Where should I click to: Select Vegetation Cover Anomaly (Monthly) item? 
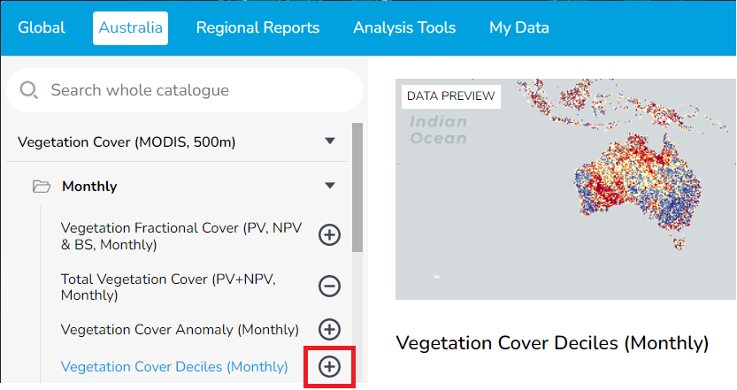[180, 330]
